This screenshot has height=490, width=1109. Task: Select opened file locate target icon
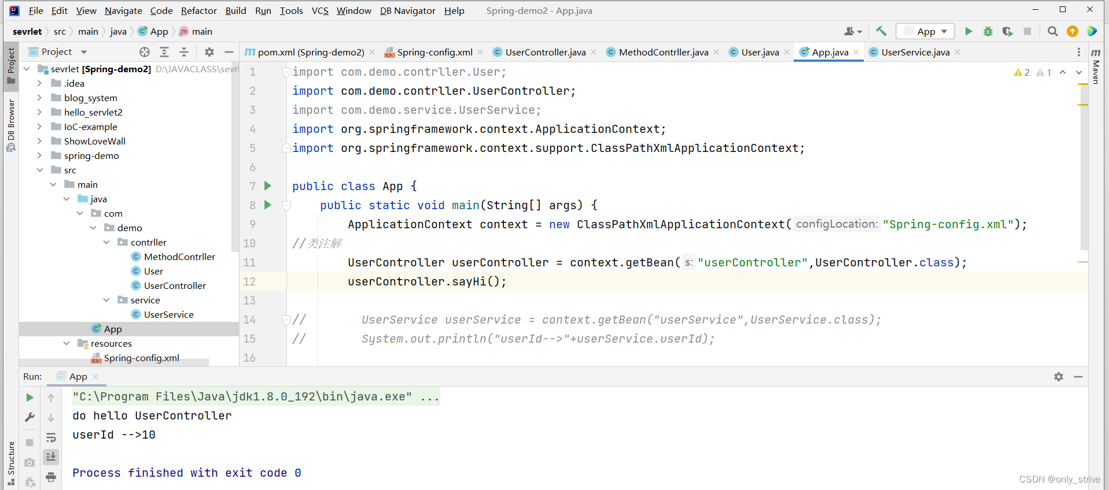pos(145,52)
